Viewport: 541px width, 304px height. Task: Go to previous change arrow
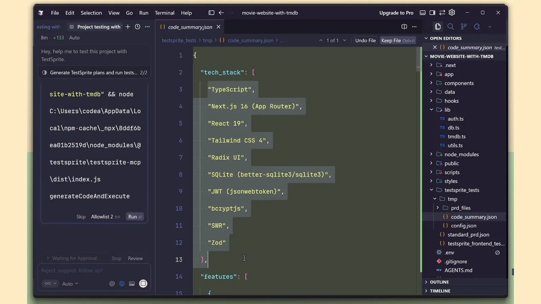pos(321,40)
